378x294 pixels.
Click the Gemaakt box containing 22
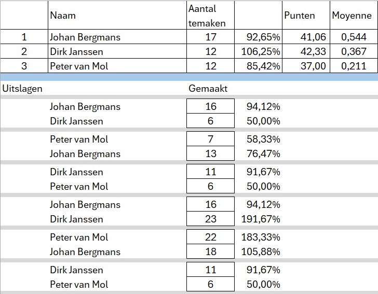(x=210, y=237)
